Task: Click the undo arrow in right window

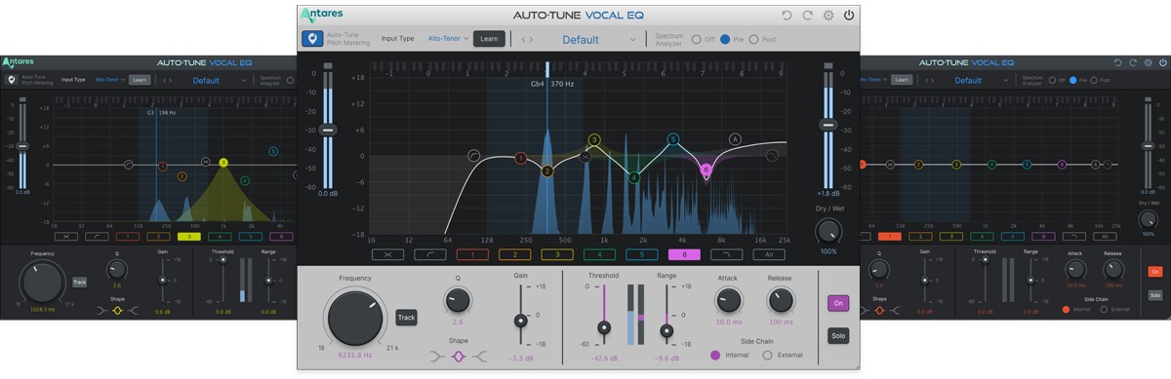Action: tap(1118, 62)
